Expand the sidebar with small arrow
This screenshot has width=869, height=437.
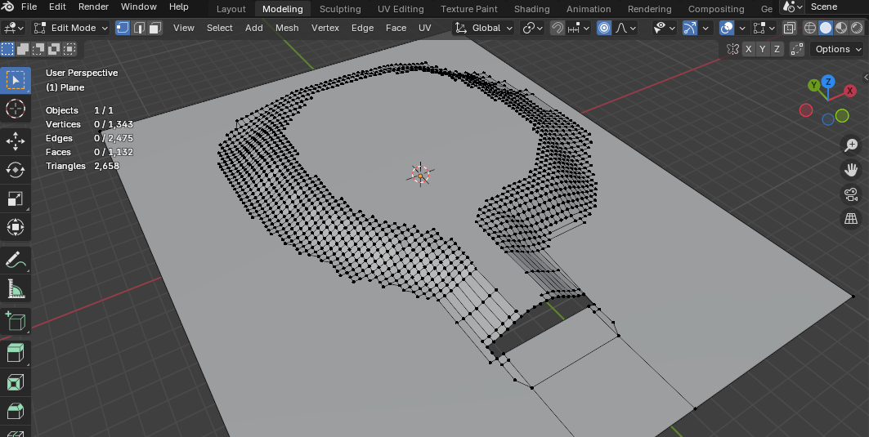[865, 77]
